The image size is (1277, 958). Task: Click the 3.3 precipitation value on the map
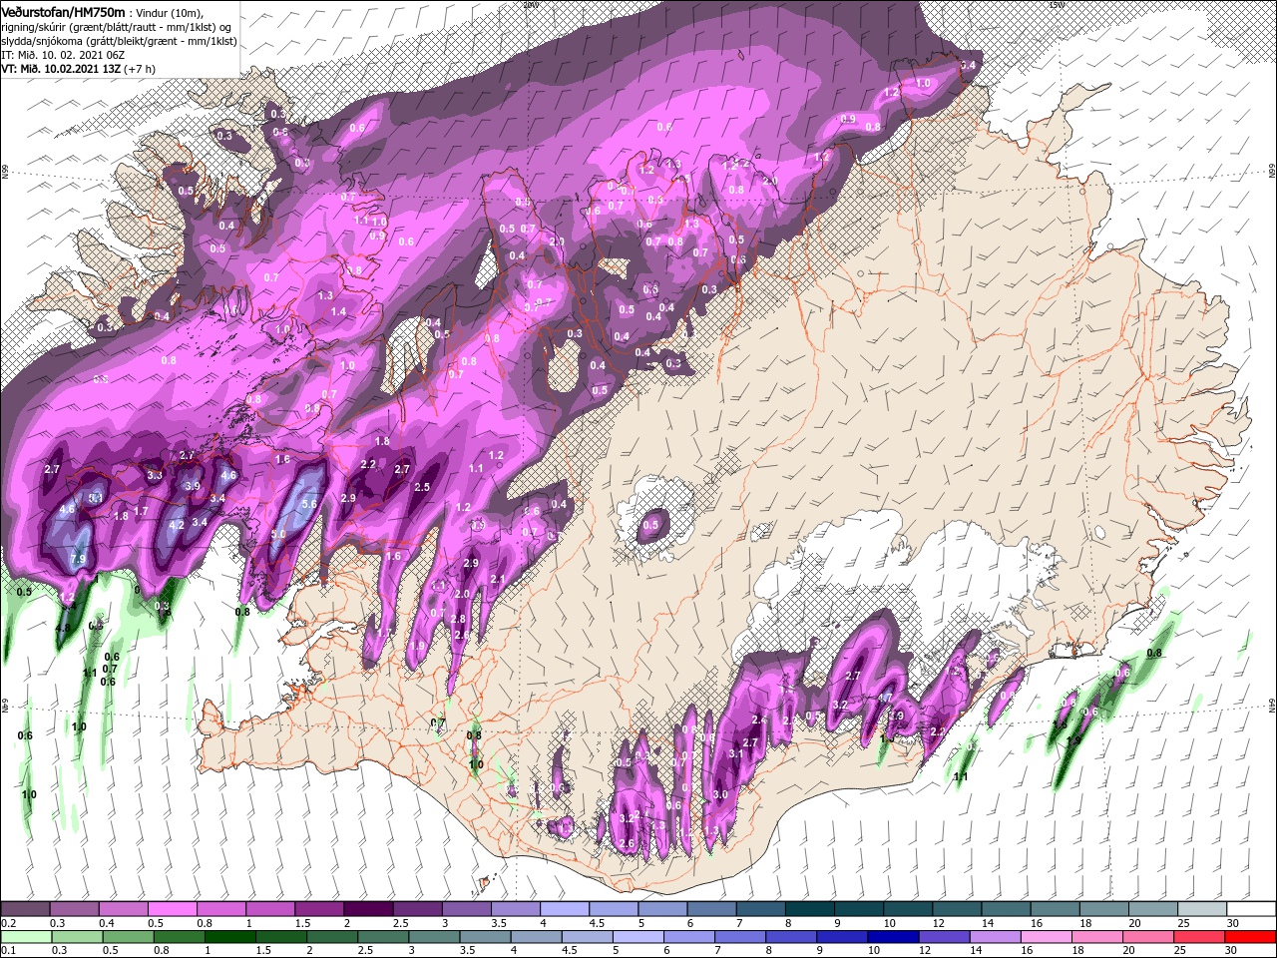pos(155,476)
